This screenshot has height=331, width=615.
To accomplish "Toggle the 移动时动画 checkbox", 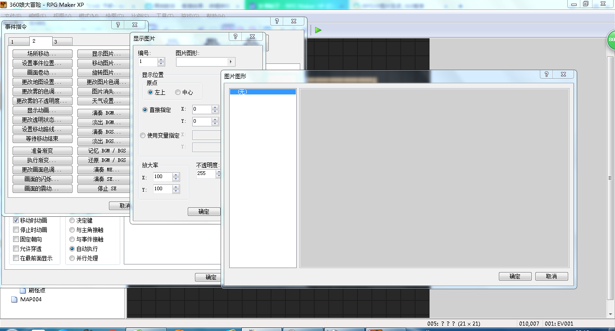I will (16, 220).
